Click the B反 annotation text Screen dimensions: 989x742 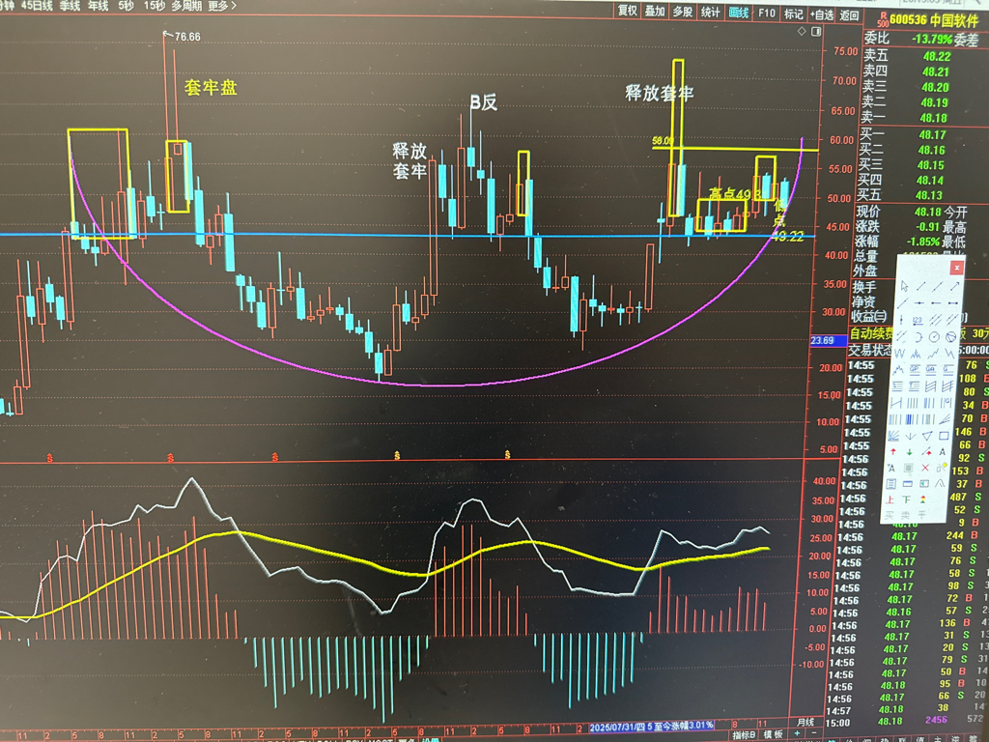pyautogui.click(x=484, y=102)
